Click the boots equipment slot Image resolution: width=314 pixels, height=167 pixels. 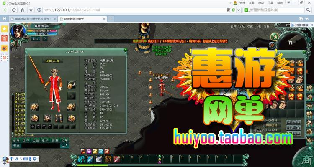coord(59,118)
